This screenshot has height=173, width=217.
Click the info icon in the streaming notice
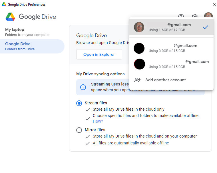click(83, 87)
